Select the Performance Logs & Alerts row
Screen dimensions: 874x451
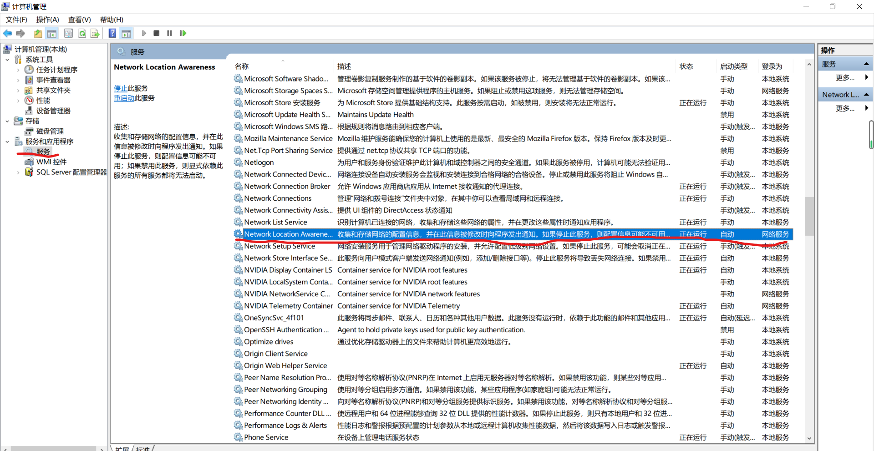(513, 425)
